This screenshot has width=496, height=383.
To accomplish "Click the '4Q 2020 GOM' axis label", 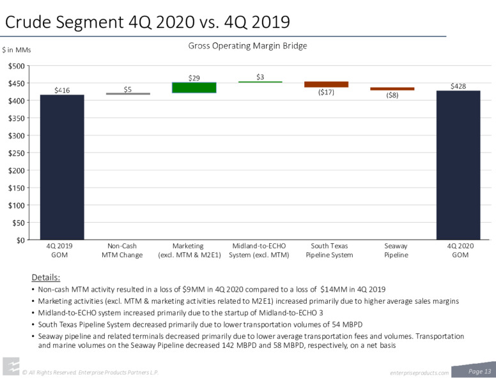I will [x=460, y=250].
